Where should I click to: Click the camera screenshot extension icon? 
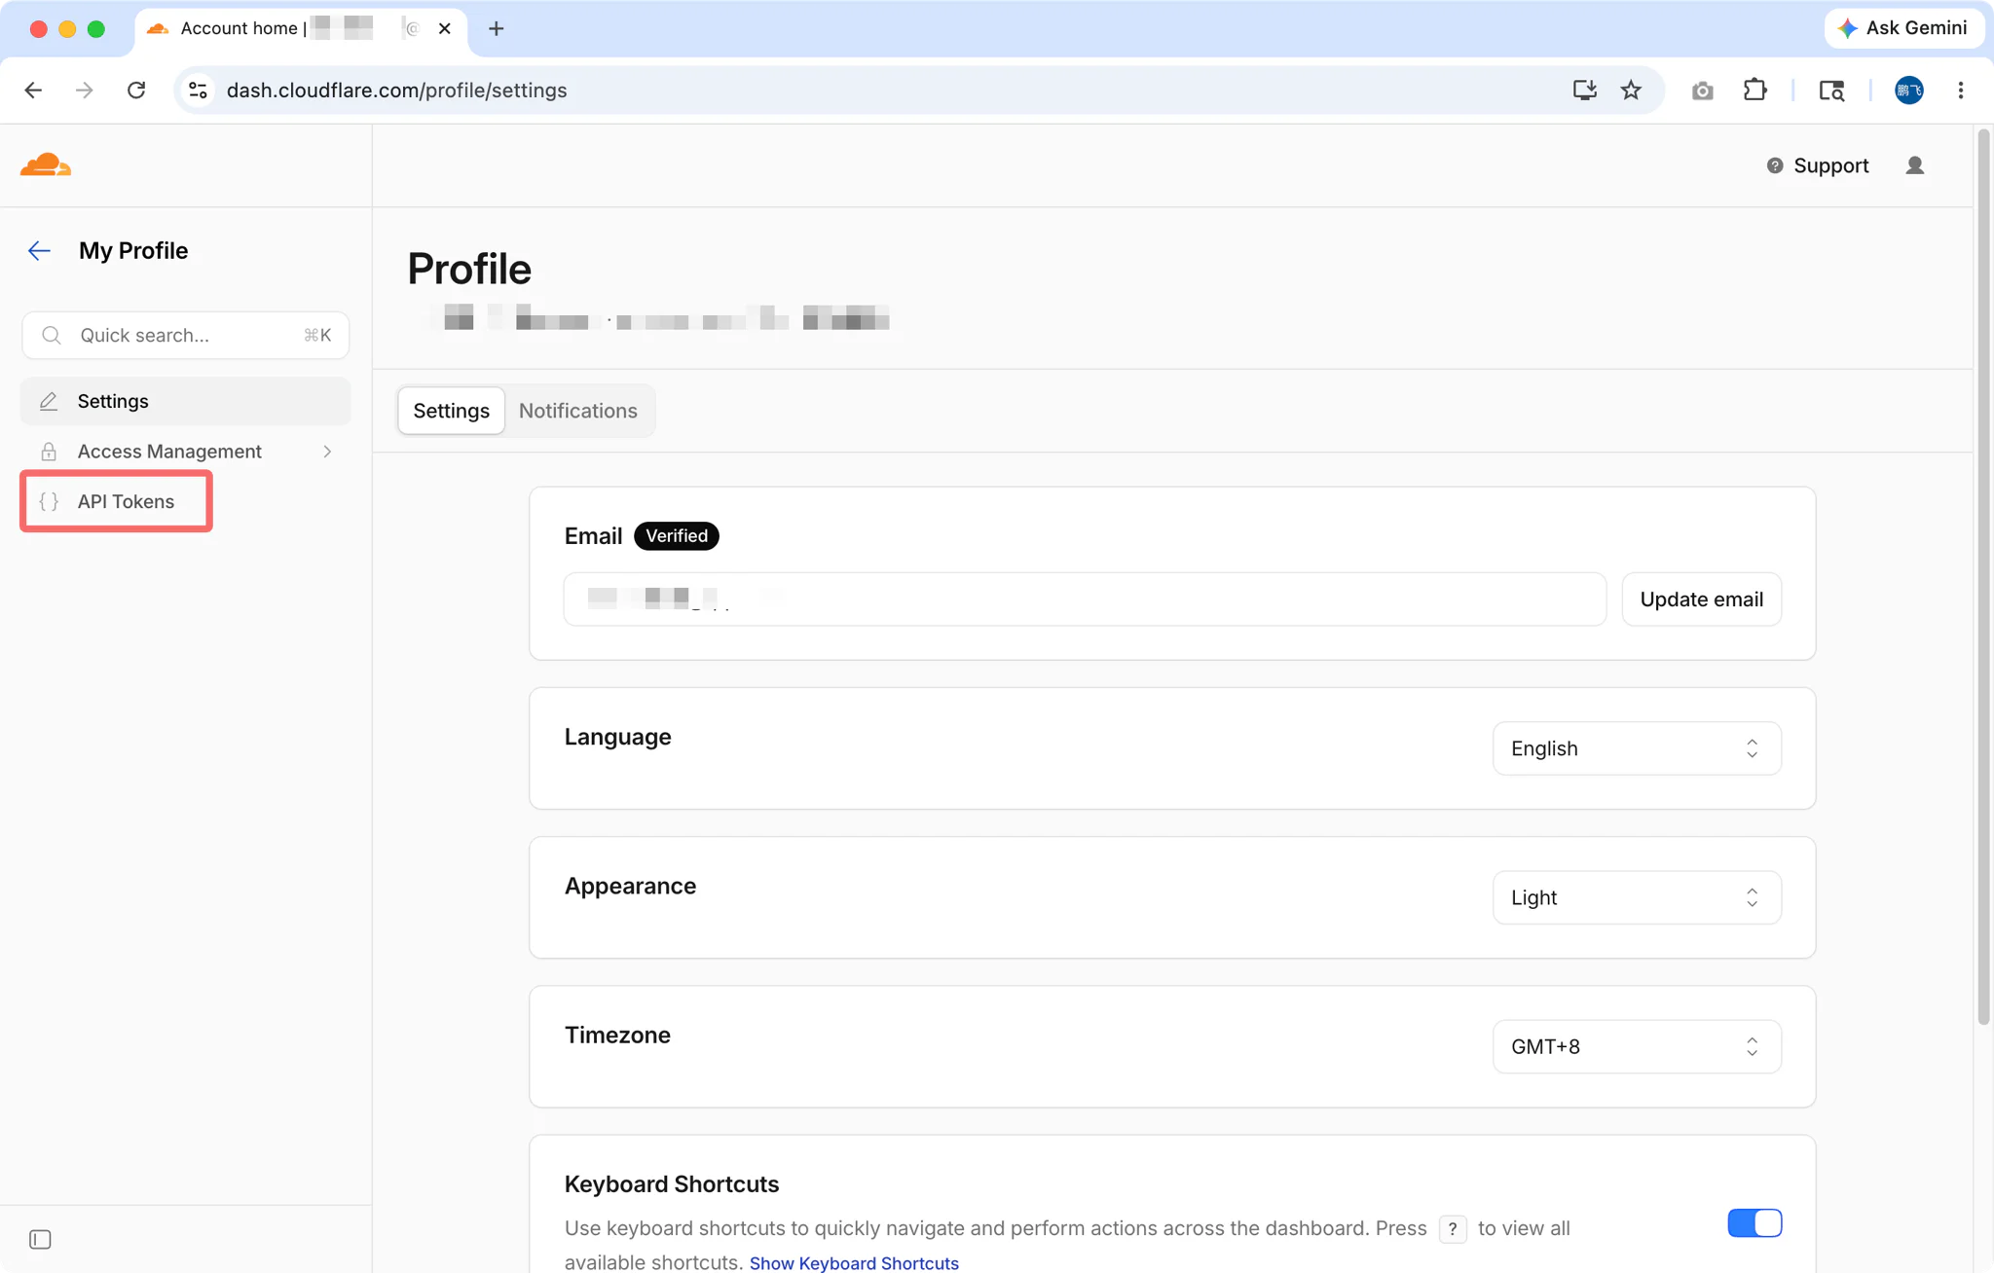[1702, 91]
